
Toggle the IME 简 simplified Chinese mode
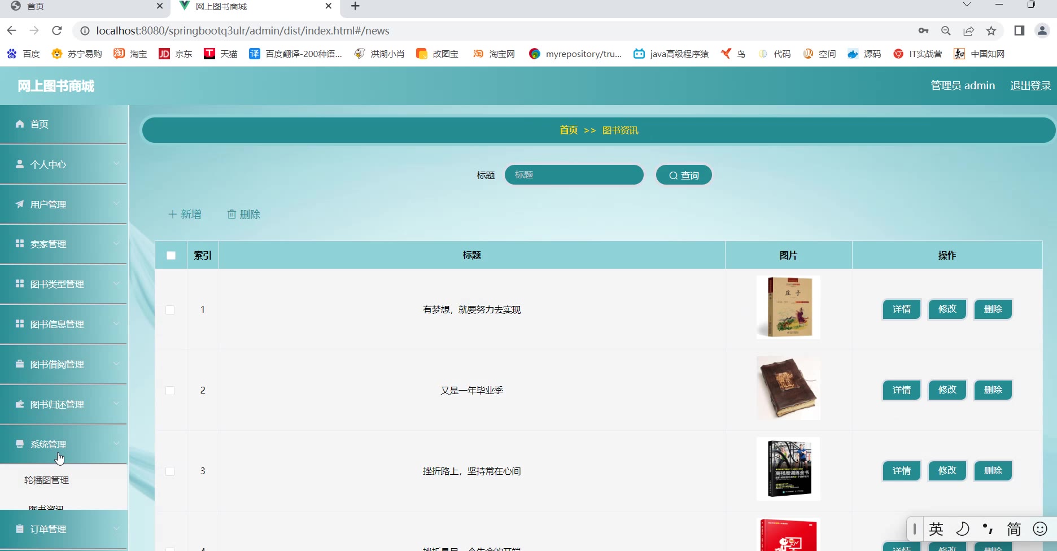tap(1014, 529)
